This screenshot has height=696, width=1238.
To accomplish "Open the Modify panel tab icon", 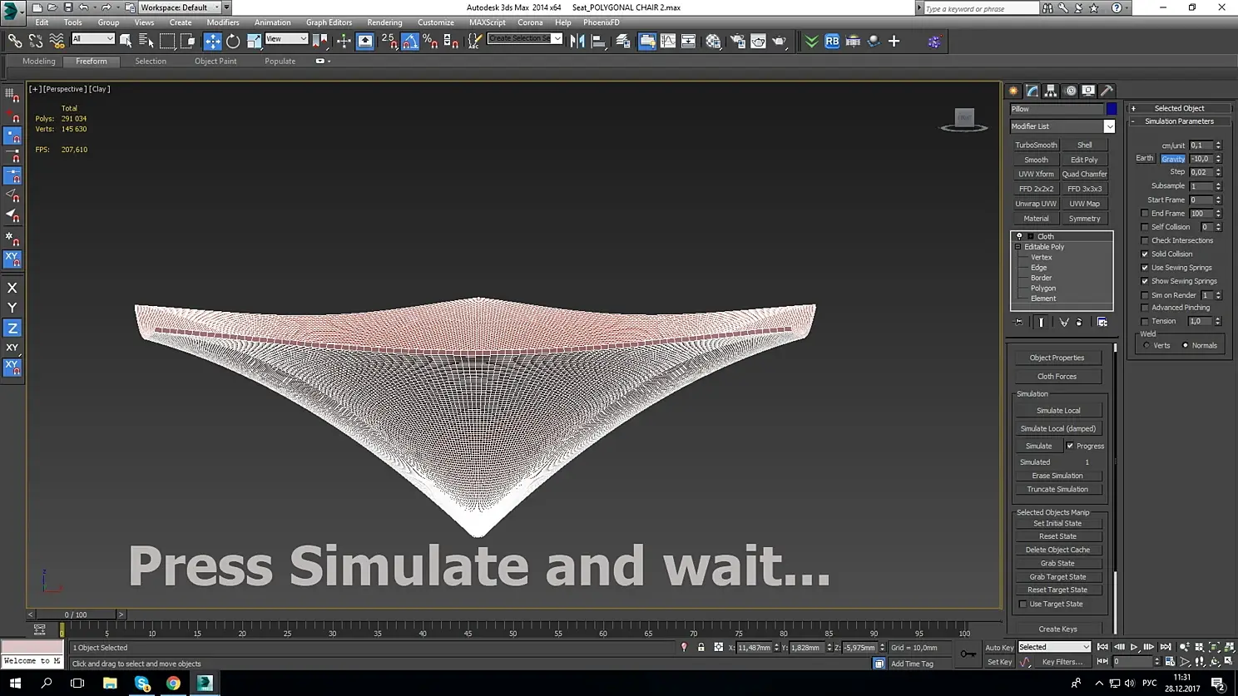I will (1032, 91).
